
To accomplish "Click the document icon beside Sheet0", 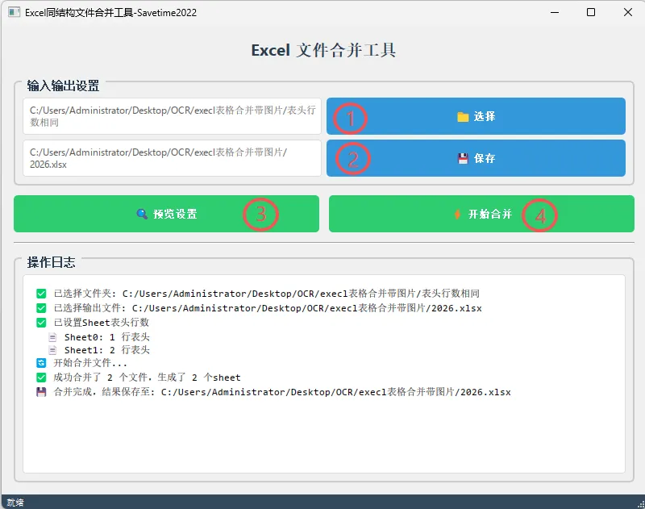I will coord(52,337).
